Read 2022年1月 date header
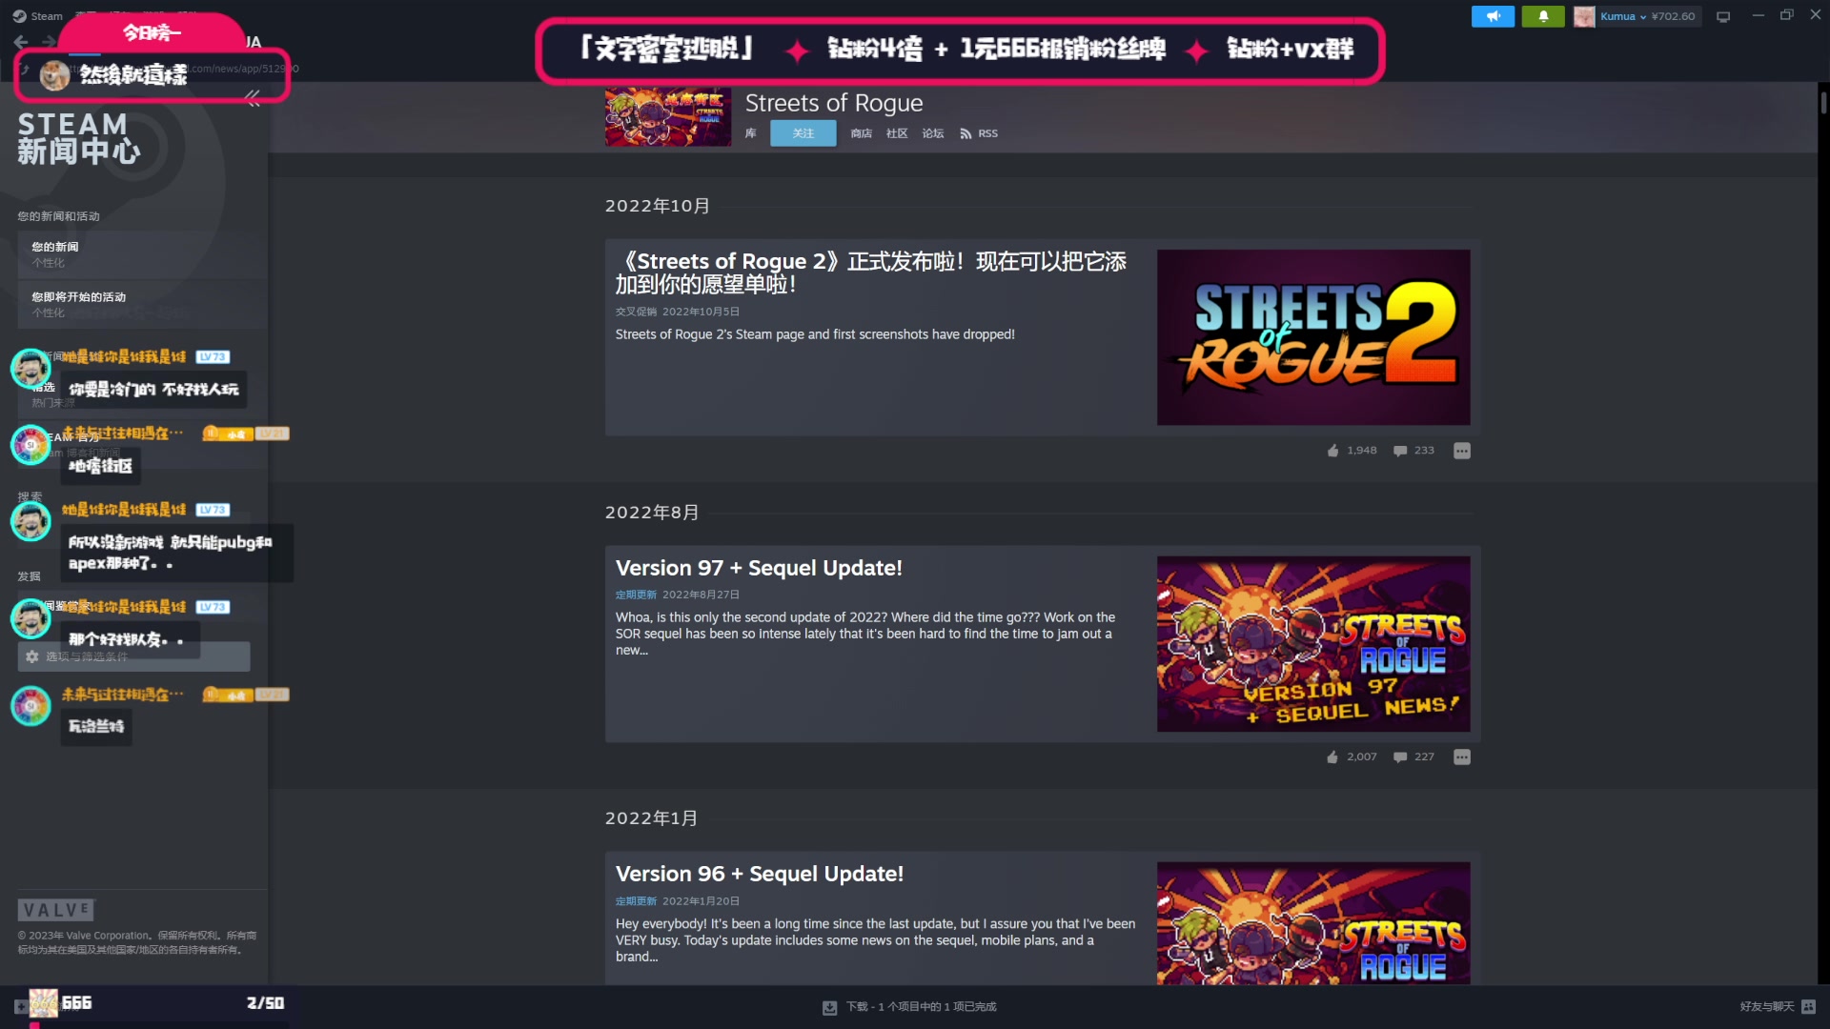1830x1029 pixels. [x=651, y=818]
